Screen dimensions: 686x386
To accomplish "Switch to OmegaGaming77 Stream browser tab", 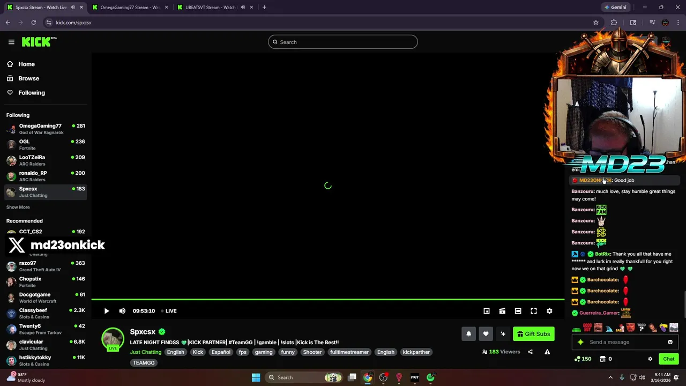I will (130, 8).
